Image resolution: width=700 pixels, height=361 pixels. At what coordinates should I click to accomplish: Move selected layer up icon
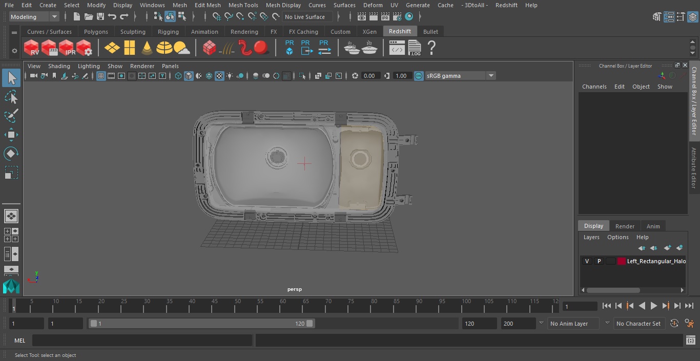click(641, 248)
